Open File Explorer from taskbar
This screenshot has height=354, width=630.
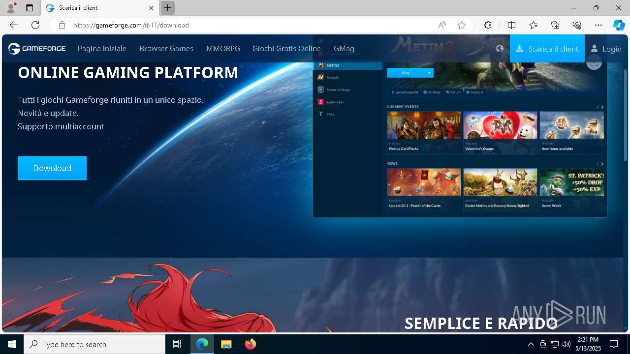click(x=226, y=344)
